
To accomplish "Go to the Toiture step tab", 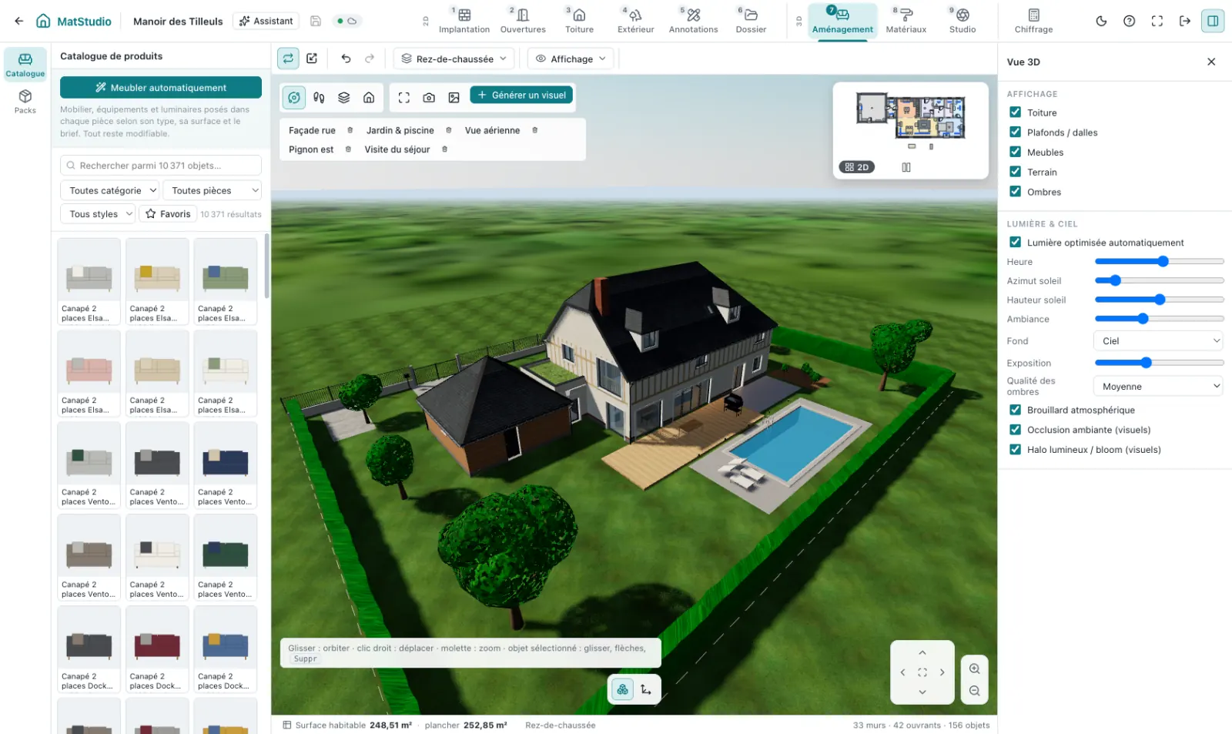I will click(x=579, y=21).
